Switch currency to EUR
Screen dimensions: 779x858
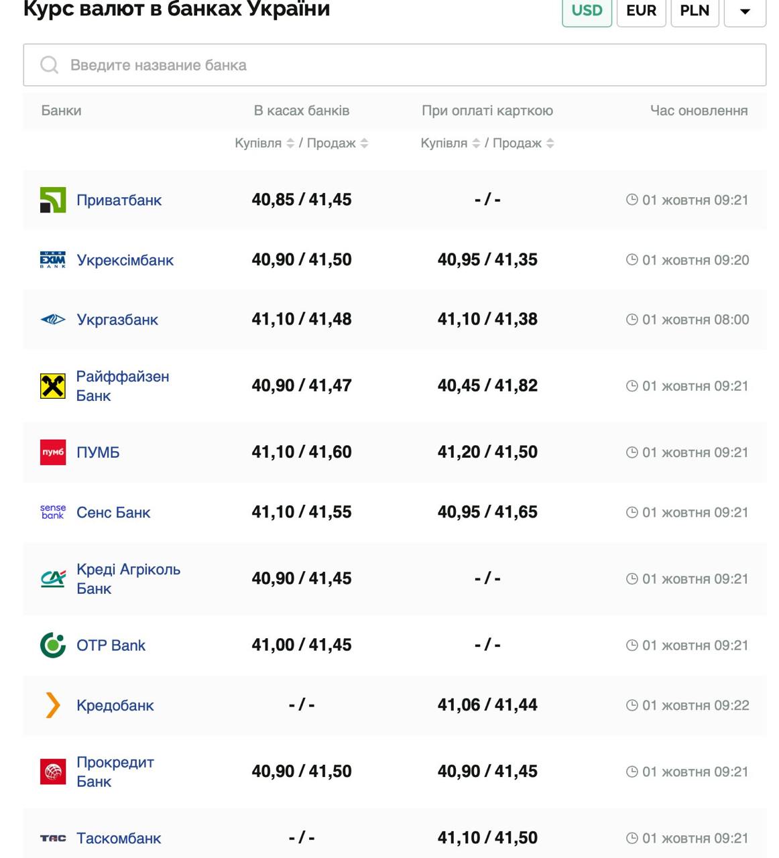641,11
